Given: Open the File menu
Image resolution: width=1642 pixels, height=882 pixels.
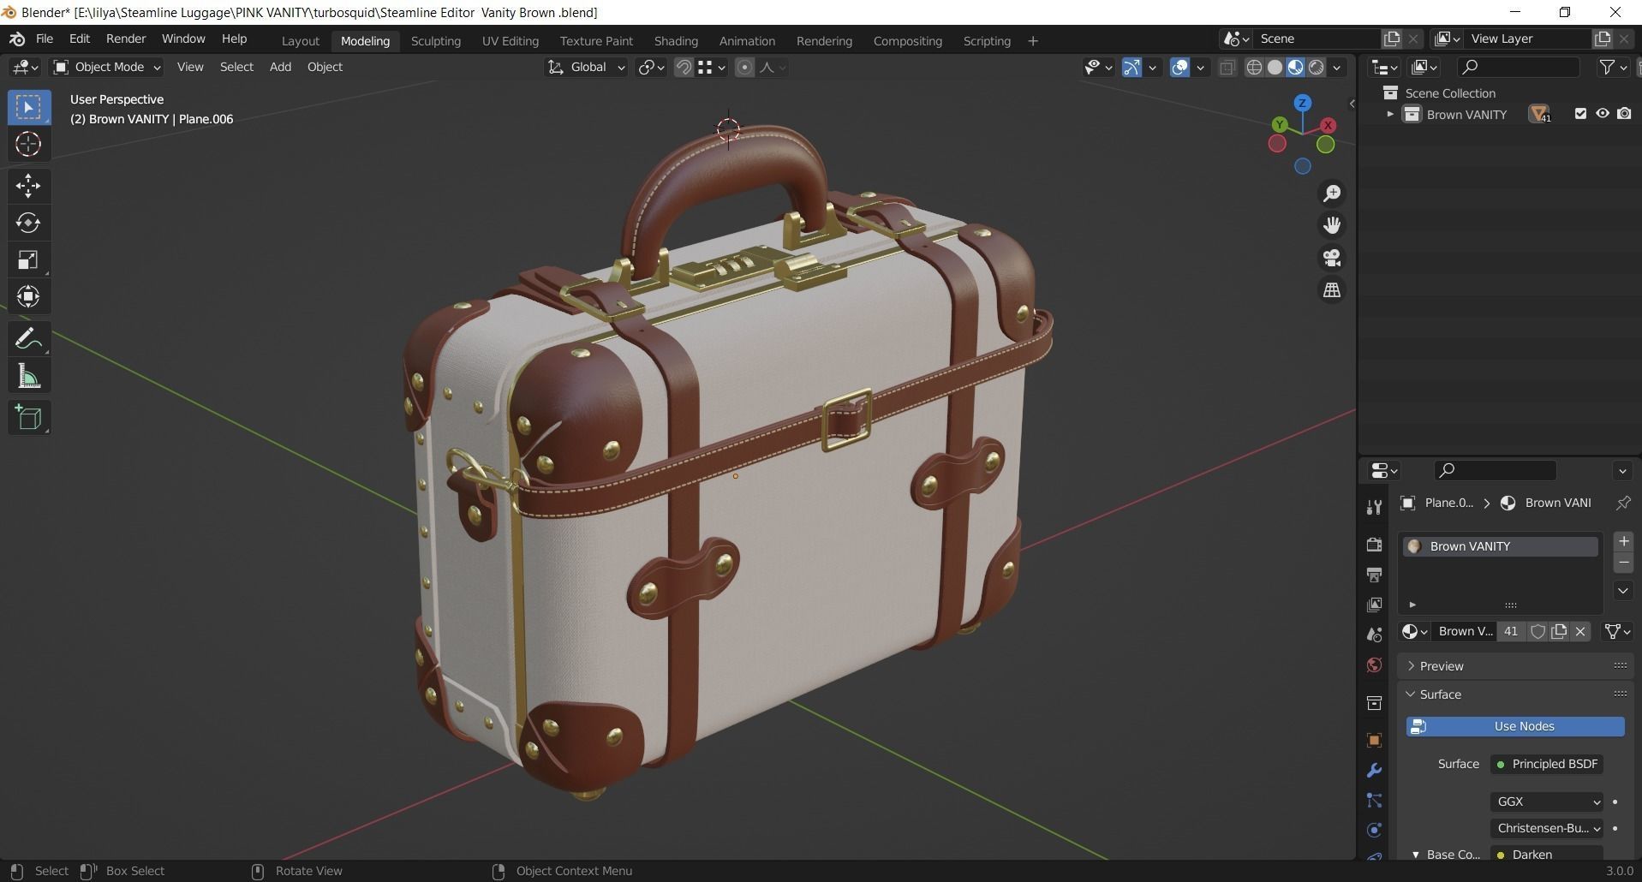Looking at the screenshot, I should tap(45, 39).
